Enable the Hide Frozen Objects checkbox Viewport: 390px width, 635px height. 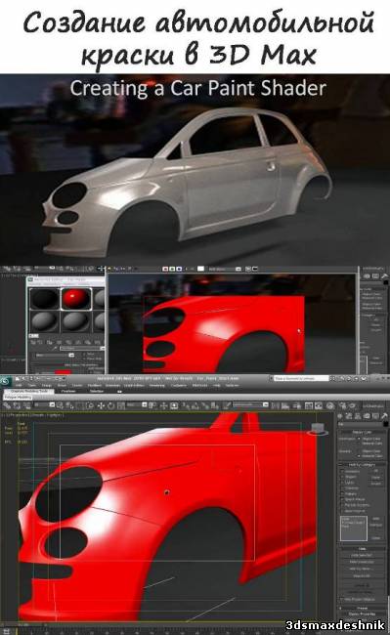(x=342, y=599)
